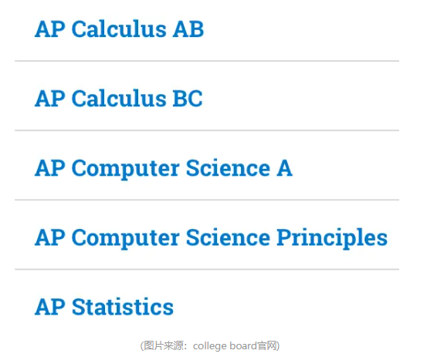Open the AP Computer Science Principles link
427x357 pixels.
coord(211,238)
